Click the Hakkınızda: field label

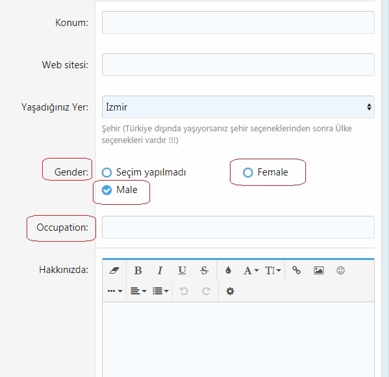tap(64, 270)
